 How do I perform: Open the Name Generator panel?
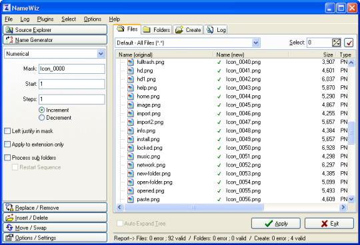55,40
